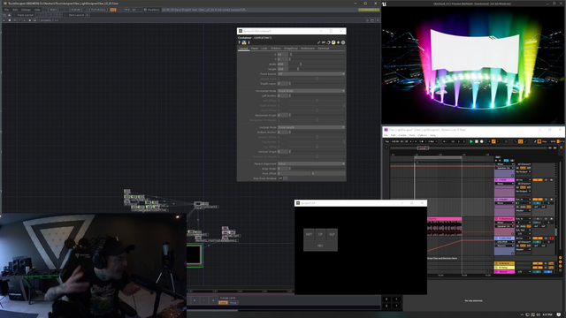The image size is (566, 318).
Task: Click the Width parameter slider
Action: 317,64
